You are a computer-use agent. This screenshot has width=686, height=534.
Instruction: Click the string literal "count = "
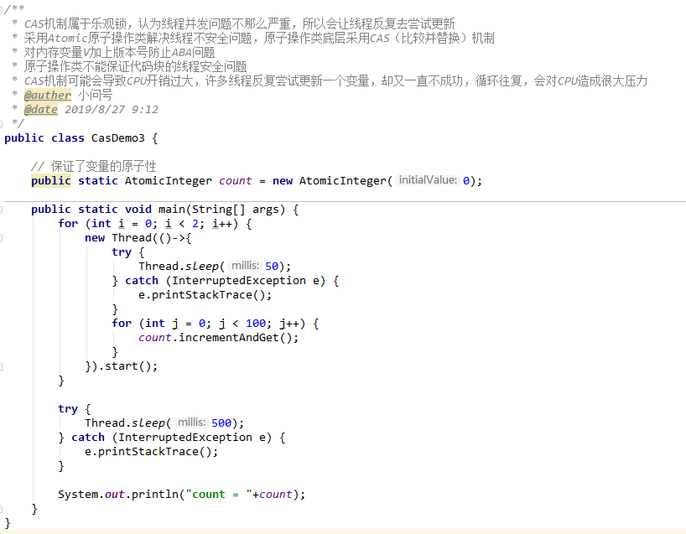[x=219, y=495]
